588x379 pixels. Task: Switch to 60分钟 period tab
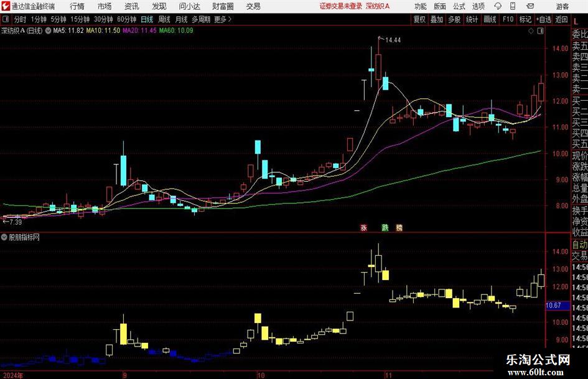[126, 19]
